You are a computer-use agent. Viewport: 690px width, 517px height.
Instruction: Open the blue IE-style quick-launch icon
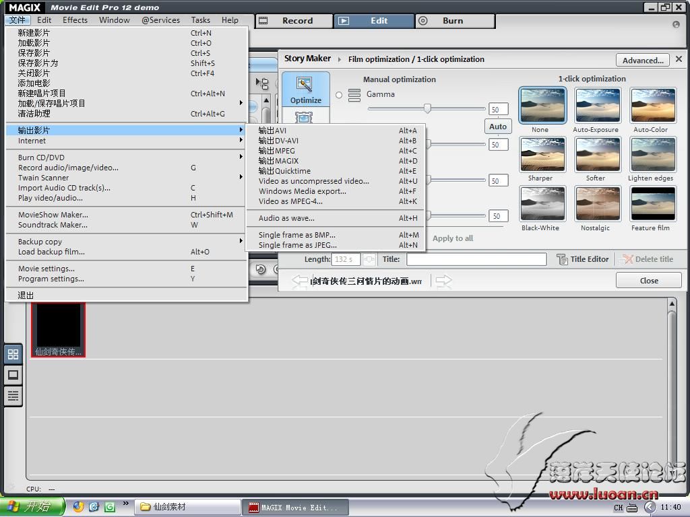(94, 507)
